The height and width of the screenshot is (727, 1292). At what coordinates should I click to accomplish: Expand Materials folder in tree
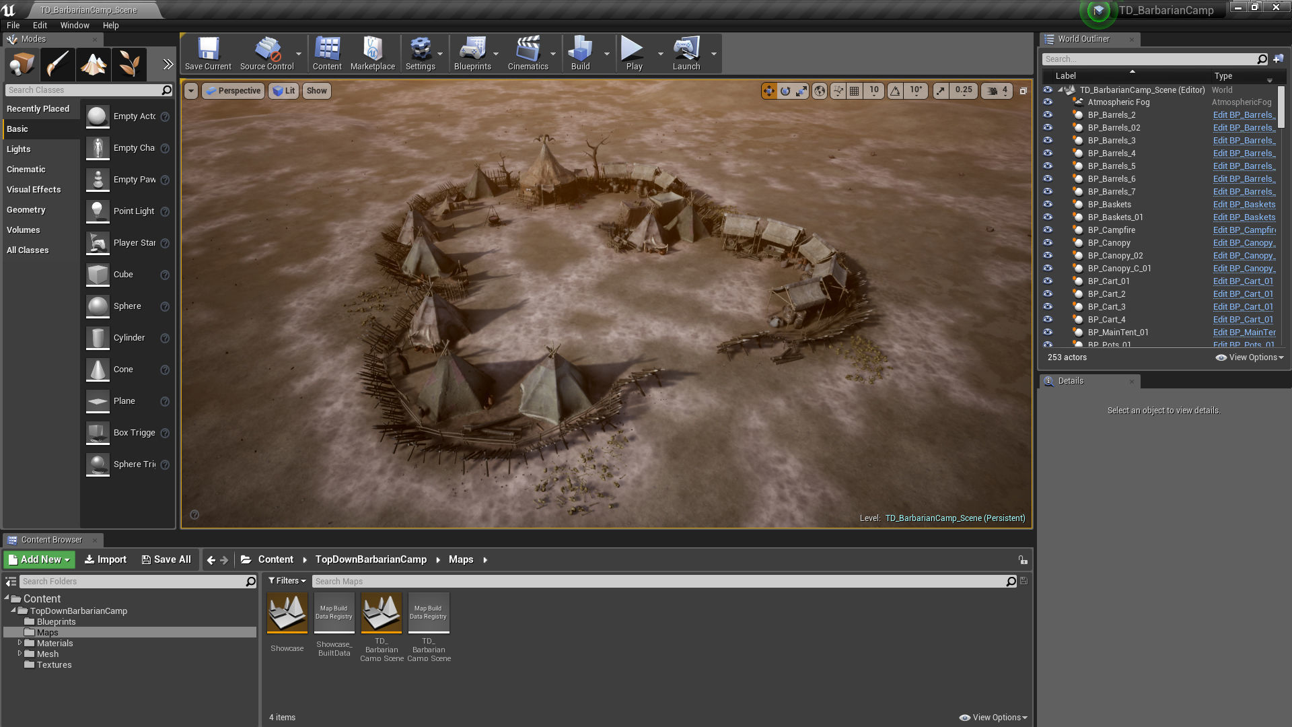point(20,644)
